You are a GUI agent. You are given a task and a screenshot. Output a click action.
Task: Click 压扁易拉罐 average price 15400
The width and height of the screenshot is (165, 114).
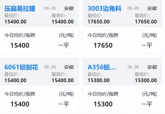(x=20, y=46)
